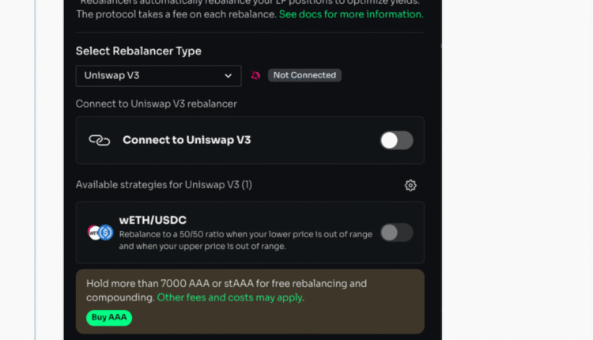
Task: Click the wETH/USDC token pair icon
Action: tap(100, 232)
